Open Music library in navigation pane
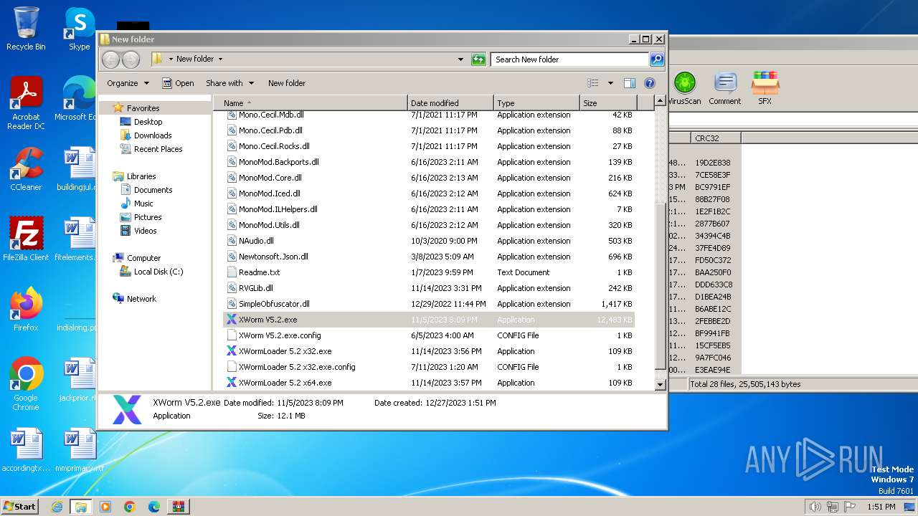This screenshot has width=918, height=516. click(143, 204)
